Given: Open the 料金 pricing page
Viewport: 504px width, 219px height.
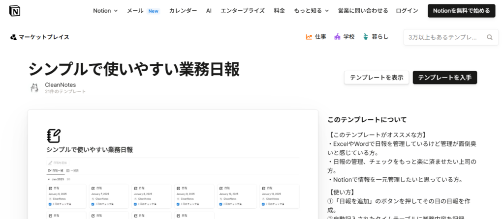Looking at the screenshot, I should click(280, 11).
